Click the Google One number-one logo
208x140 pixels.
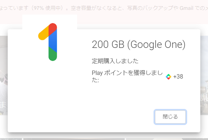click(48, 42)
